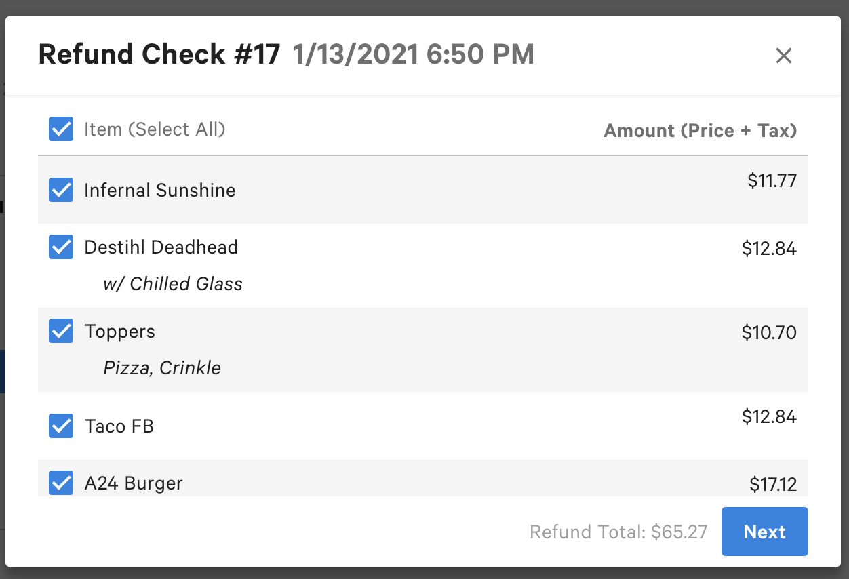This screenshot has height=579, width=849.
Task: Toggle the Select All items checkbox
Action: (x=61, y=129)
